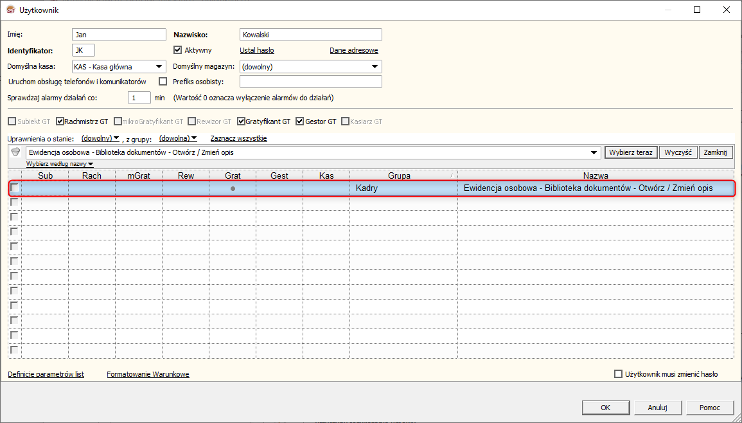
Task: Click the Kas column header
Action: (326, 175)
